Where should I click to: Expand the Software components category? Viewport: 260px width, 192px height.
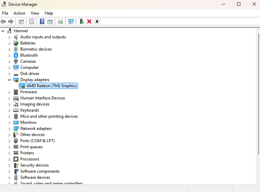coord(9,172)
